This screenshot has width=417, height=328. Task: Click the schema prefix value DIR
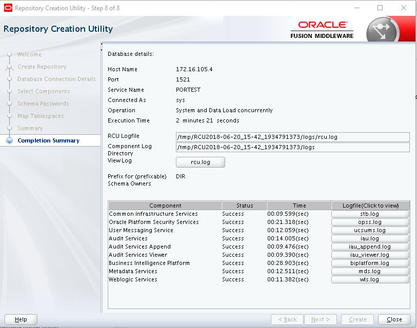[x=181, y=176]
